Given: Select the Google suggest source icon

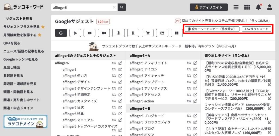Looking at the screenshot, I should [x=61, y=33].
